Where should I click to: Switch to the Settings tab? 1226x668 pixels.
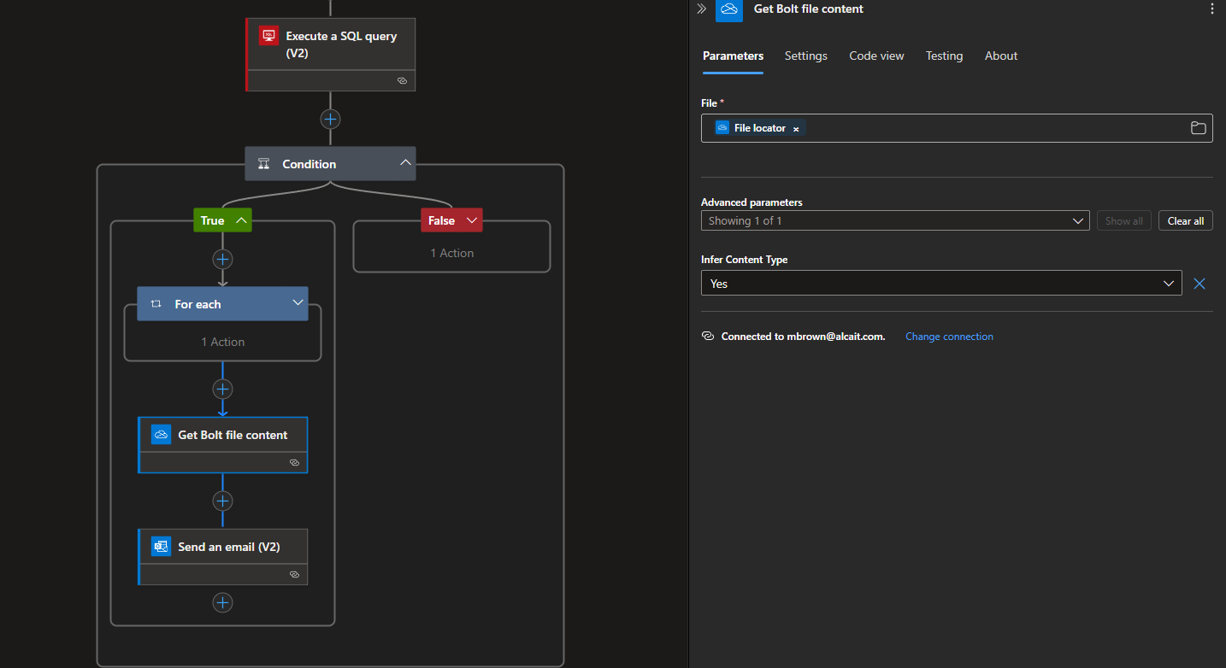point(806,56)
